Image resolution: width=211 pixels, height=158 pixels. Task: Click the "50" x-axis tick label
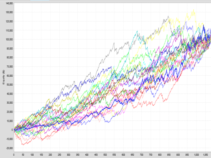pos(23,155)
